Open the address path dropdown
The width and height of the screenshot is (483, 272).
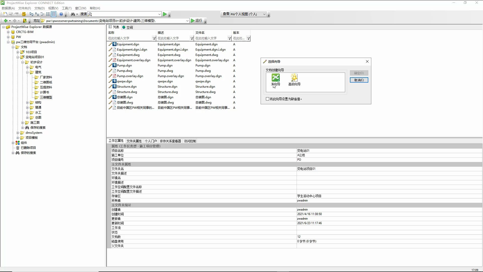[x=187, y=21]
